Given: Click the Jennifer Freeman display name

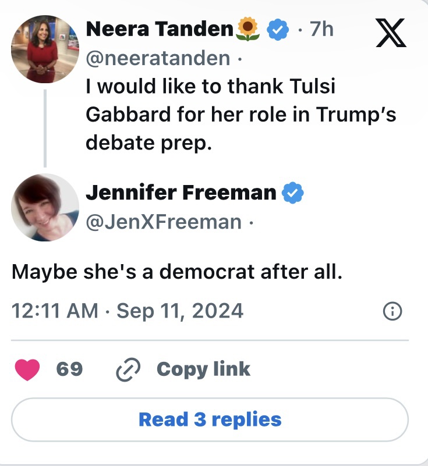Looking at the screenshot, I should (x=181, y=193).
